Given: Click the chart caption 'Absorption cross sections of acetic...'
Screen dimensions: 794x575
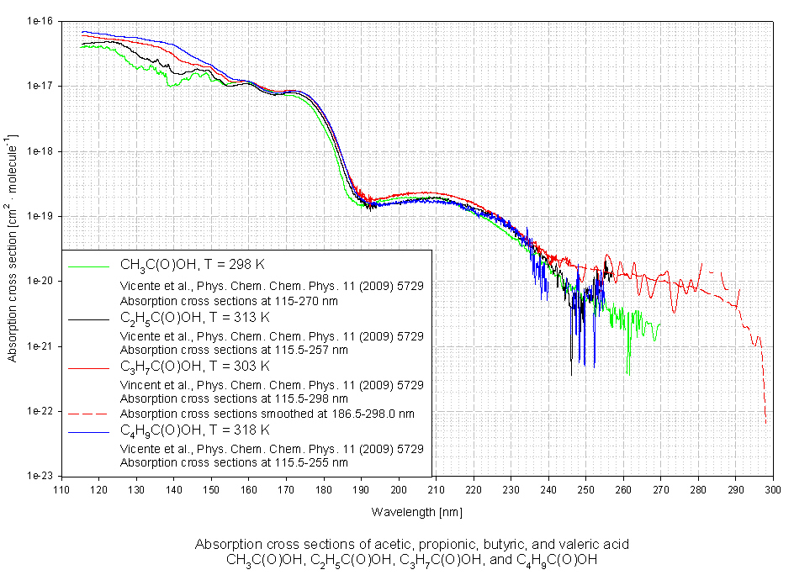Looking at the screenshot, I should click(x=412, y=545).
